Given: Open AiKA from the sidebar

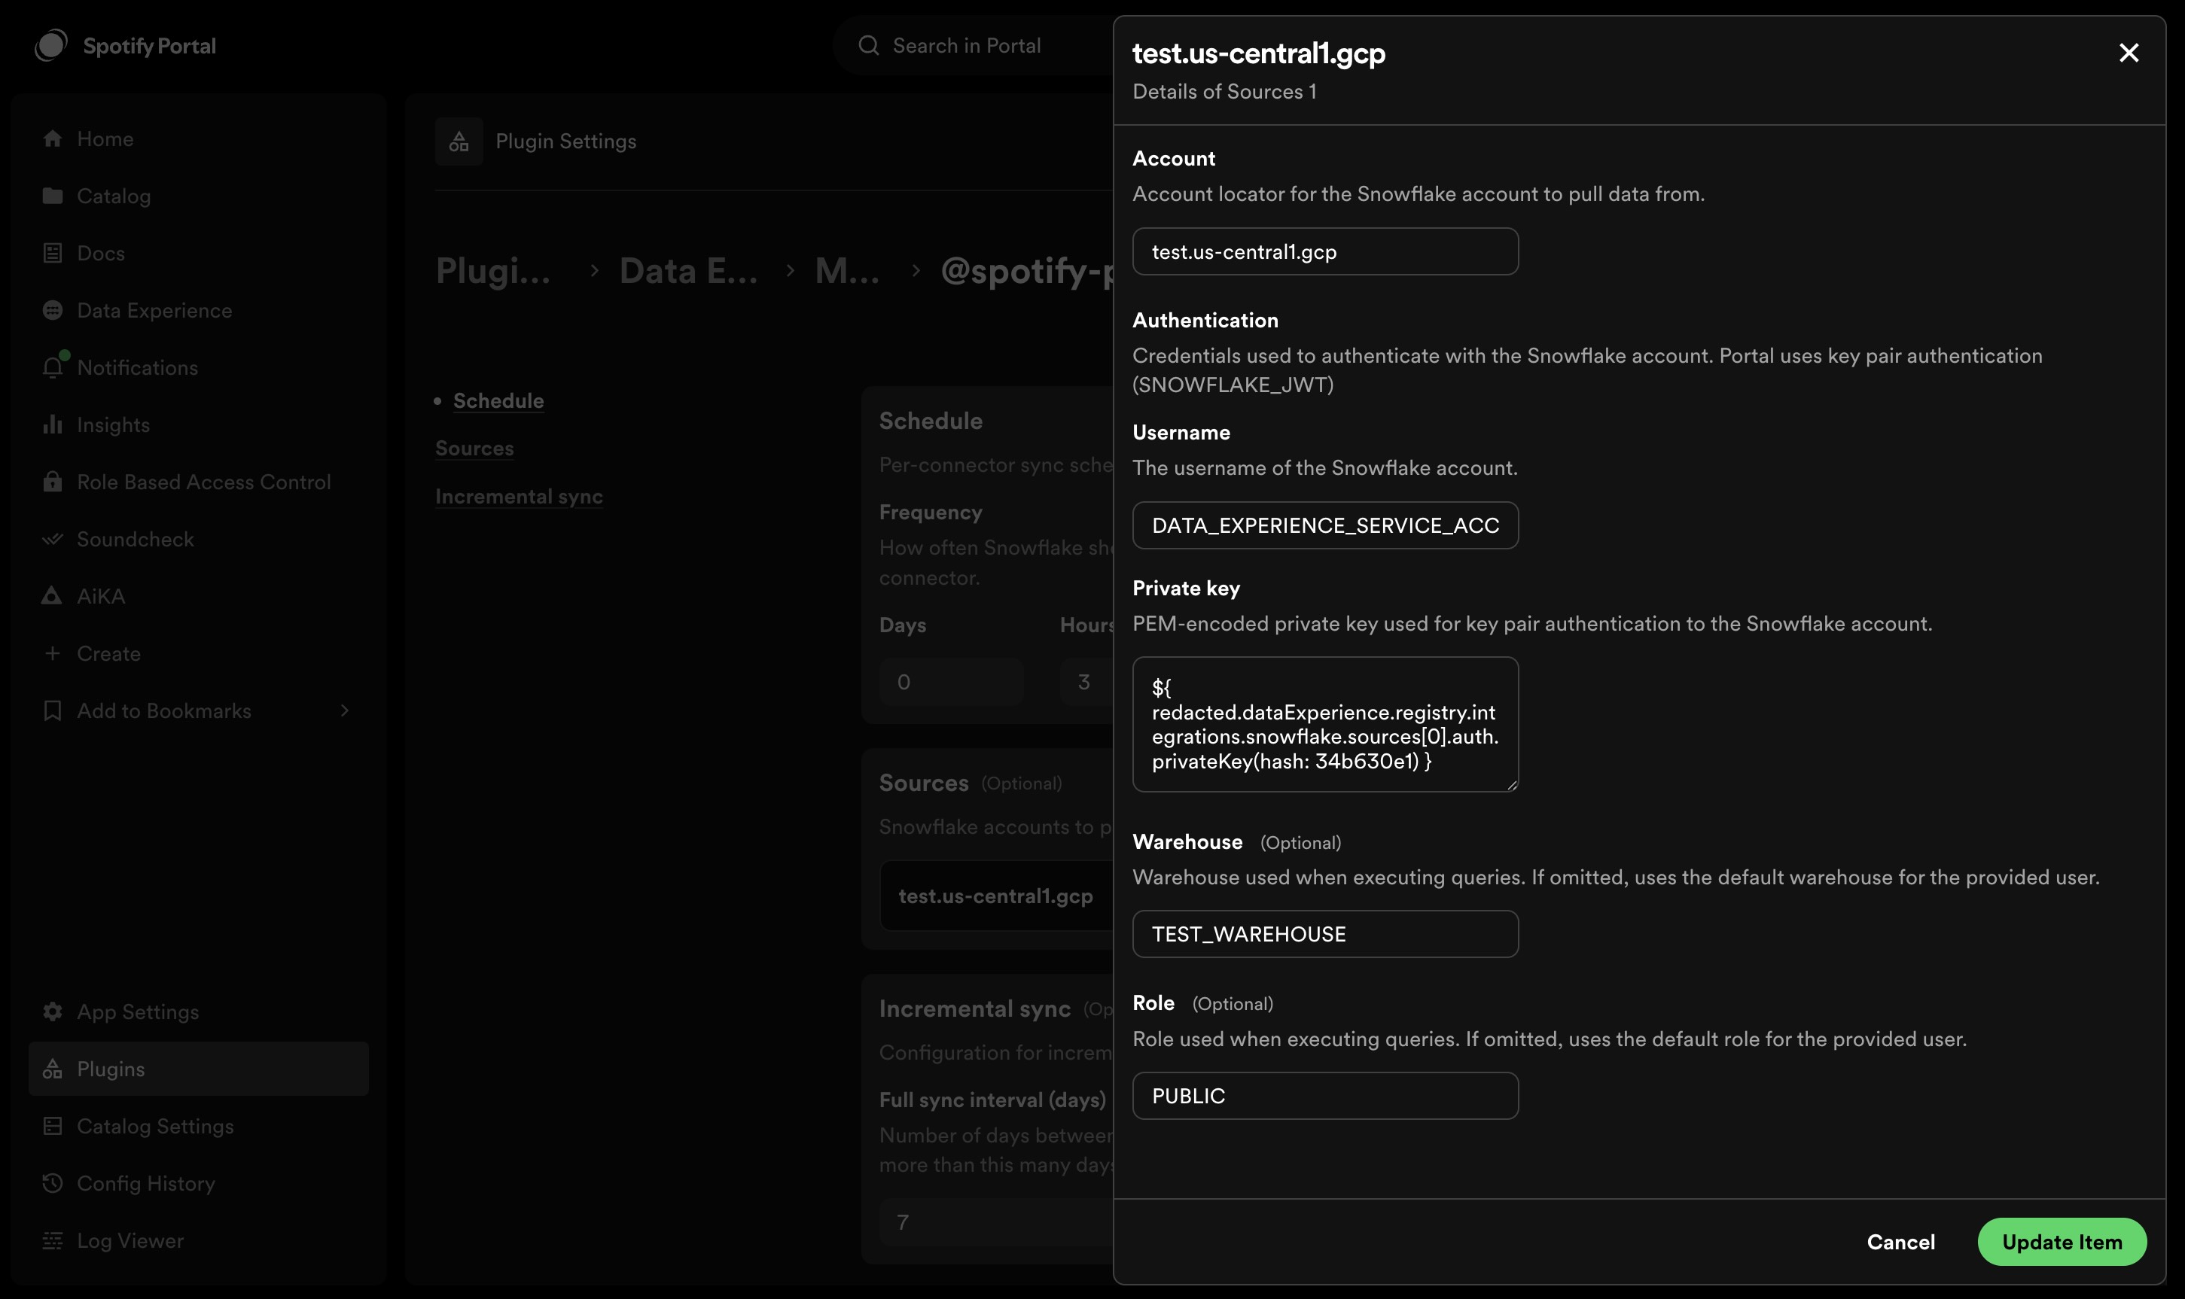Looking at the screenshot, I should tap(199, 595).
